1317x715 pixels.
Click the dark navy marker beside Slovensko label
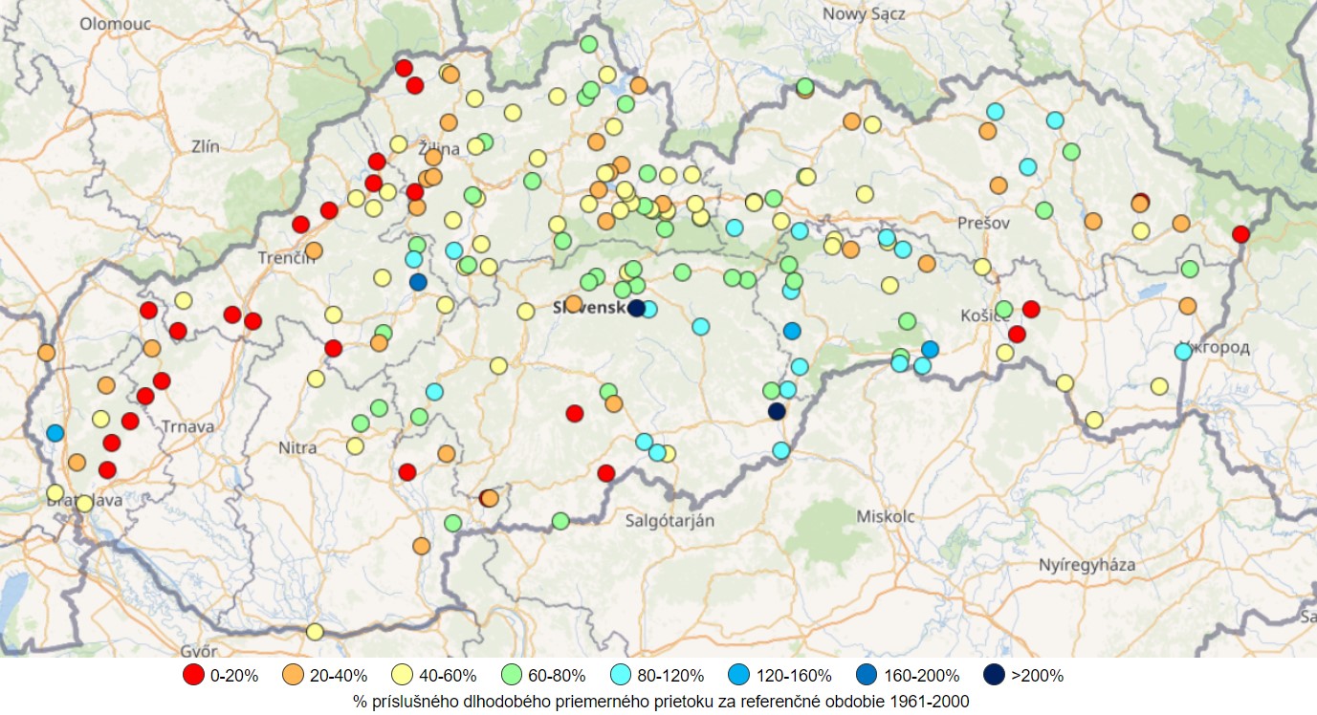point(636,308)
